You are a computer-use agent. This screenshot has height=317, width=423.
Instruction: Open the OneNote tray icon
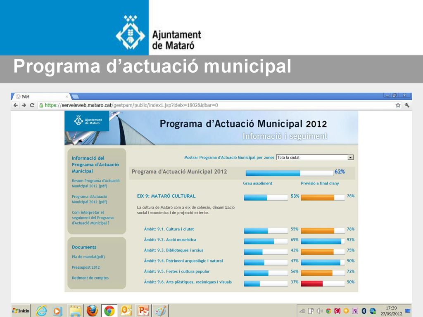click(x=355, y=311)
